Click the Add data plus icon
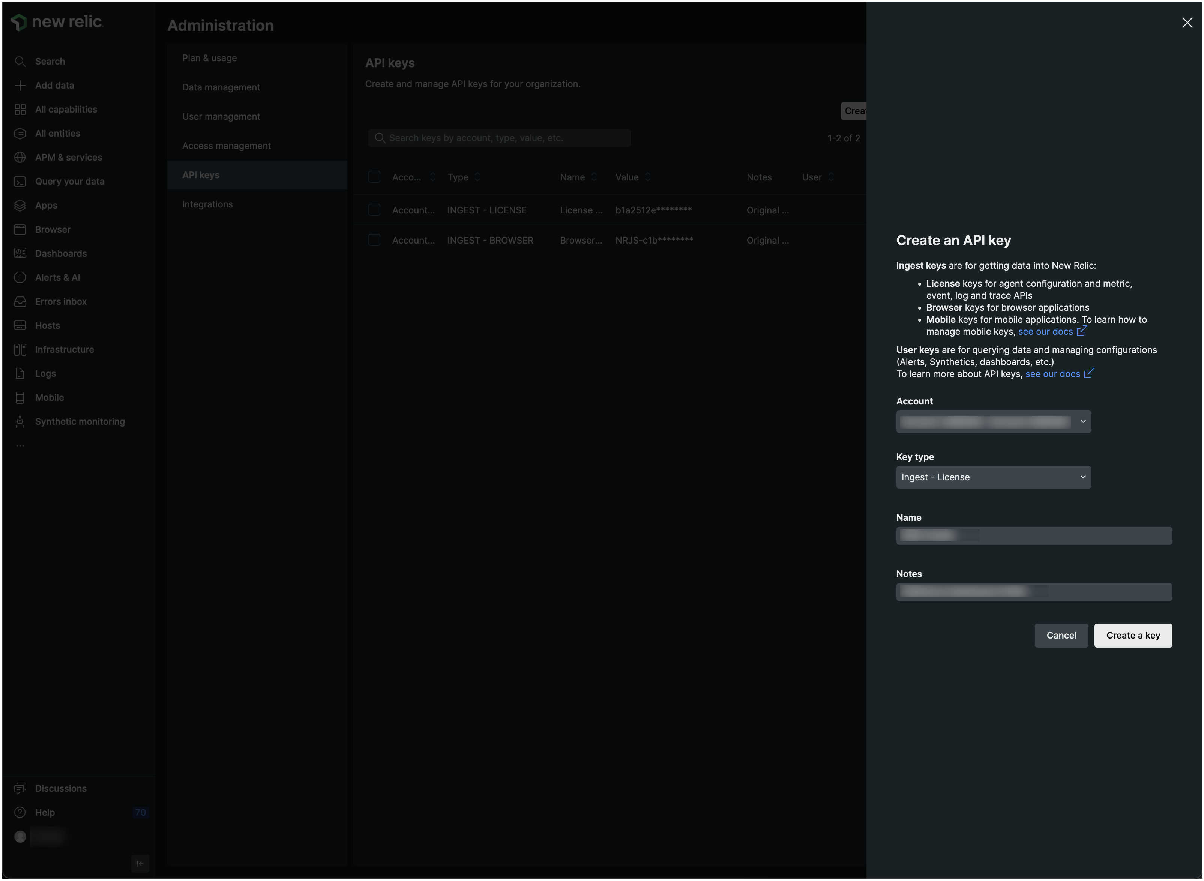Screen dimensions: 1204x881 coord(20,85)
